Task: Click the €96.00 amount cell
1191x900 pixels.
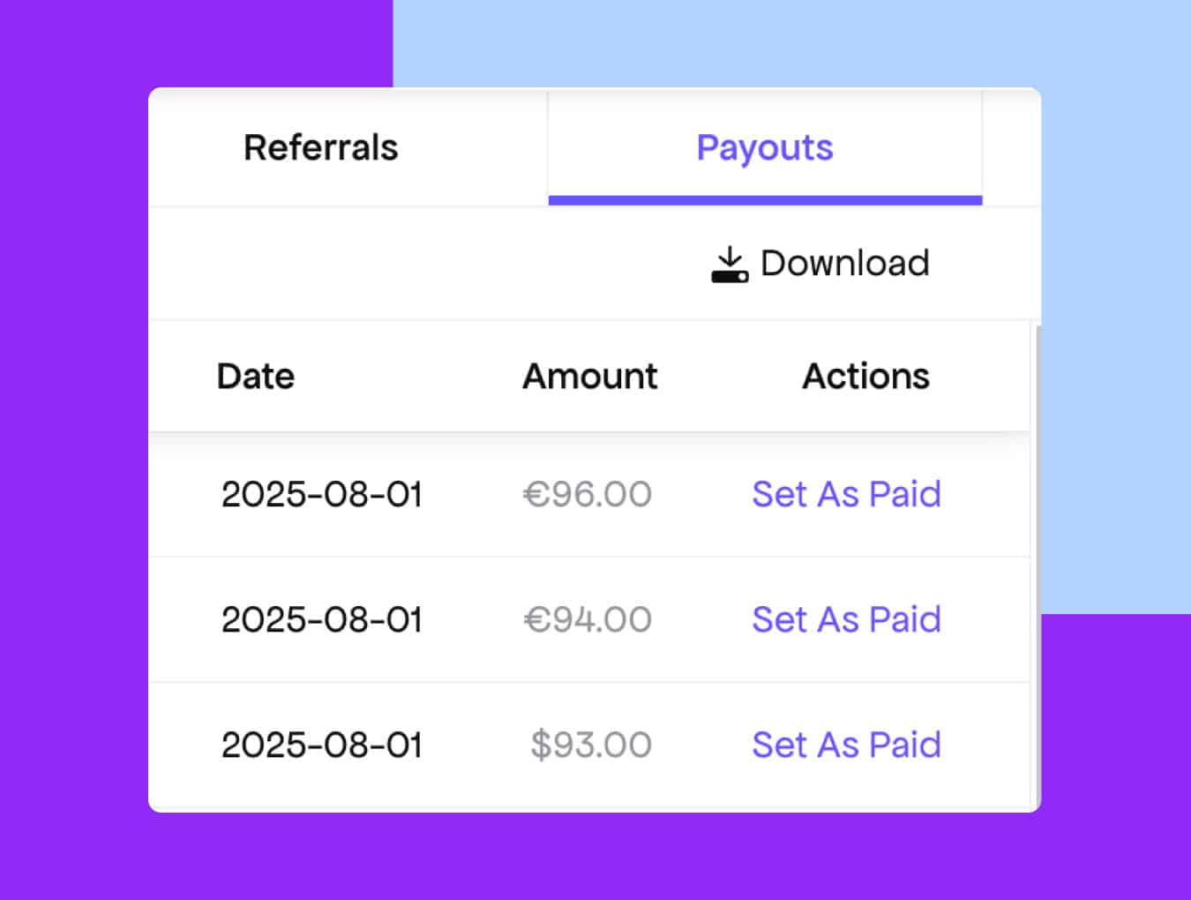Action: (x=588, y=494)
